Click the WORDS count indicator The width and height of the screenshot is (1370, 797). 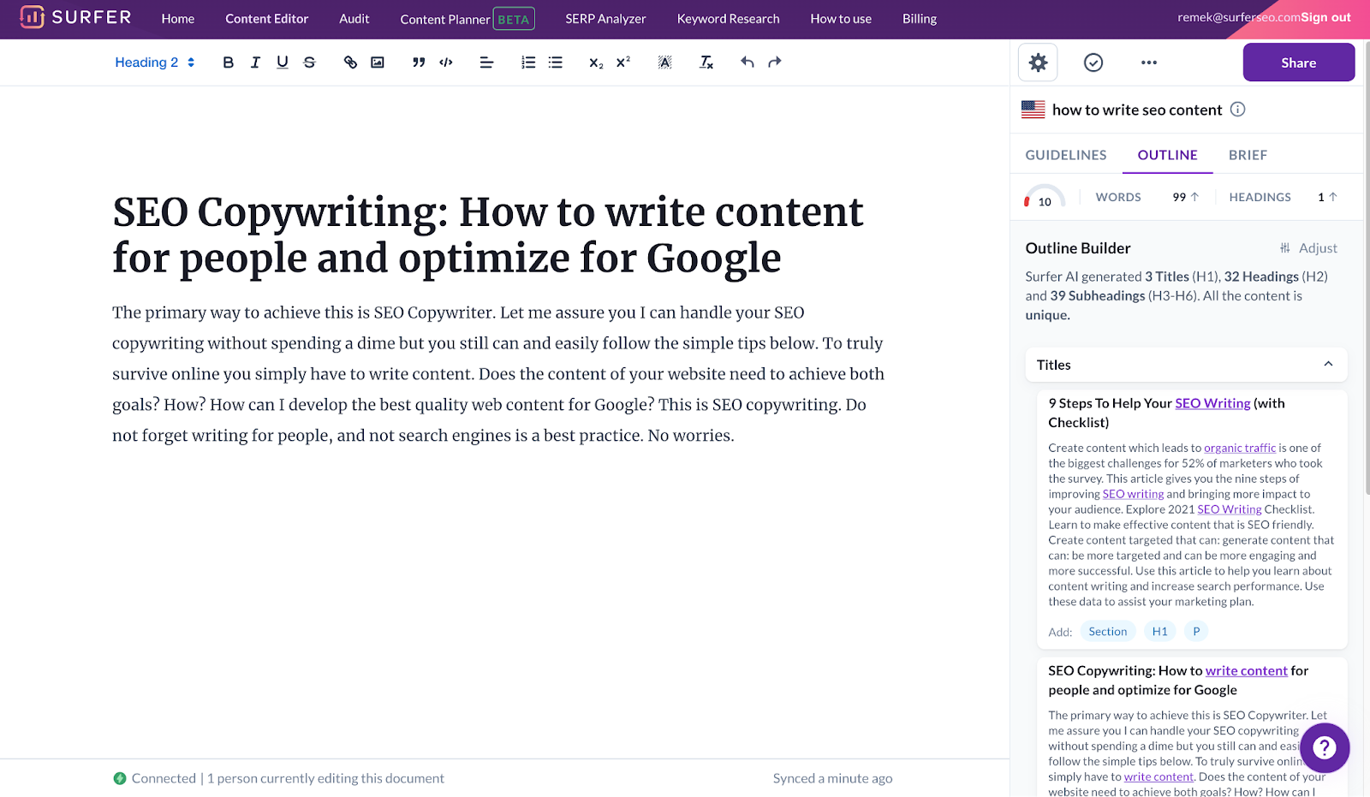1147,197
